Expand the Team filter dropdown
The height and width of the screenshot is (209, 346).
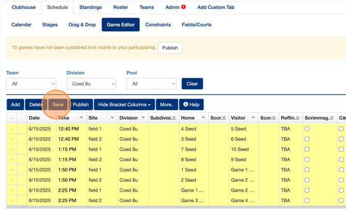[x=31, y=84]
